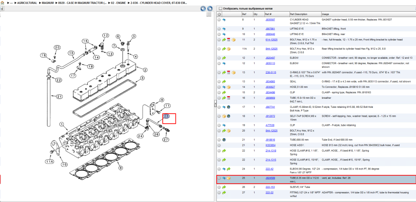Image resolution: width=416 pixels, height=202 pixels.
Task: Open part number H353854 link
Action: point(270,145)
